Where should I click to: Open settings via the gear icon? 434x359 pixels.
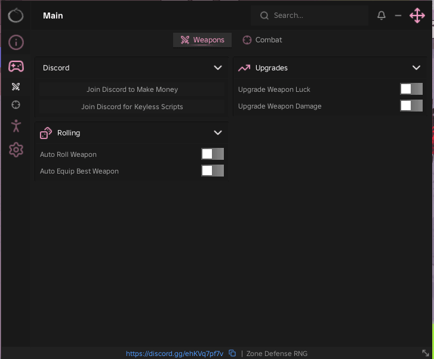(16, 150)
